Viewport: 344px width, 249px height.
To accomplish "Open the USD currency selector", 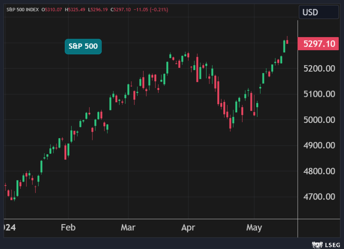I will 318,12.
